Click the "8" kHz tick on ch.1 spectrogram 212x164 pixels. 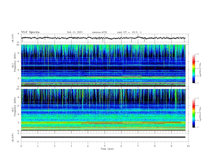tap(19, 53)
